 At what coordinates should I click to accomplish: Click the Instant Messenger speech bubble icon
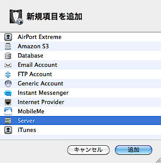click(8, 93)
